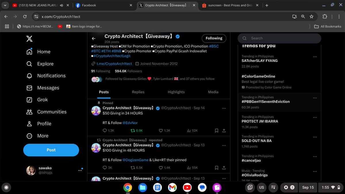This screenshot has width=345, height=194.
Task: View analytics of the $50 Giving post
Action: pyautogui.click(x=192, y=130)
